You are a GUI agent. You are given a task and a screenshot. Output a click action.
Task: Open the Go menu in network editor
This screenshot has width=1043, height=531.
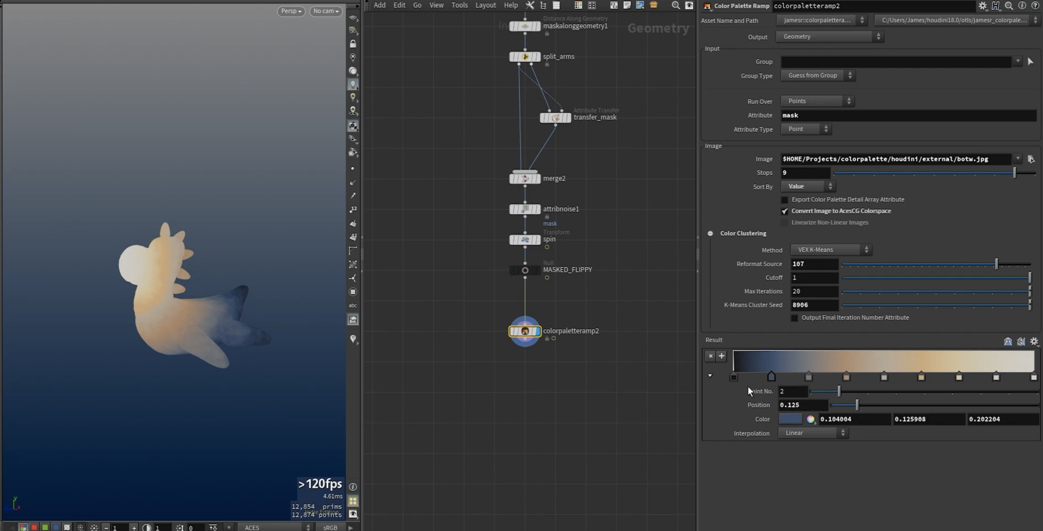coord(417,5)
